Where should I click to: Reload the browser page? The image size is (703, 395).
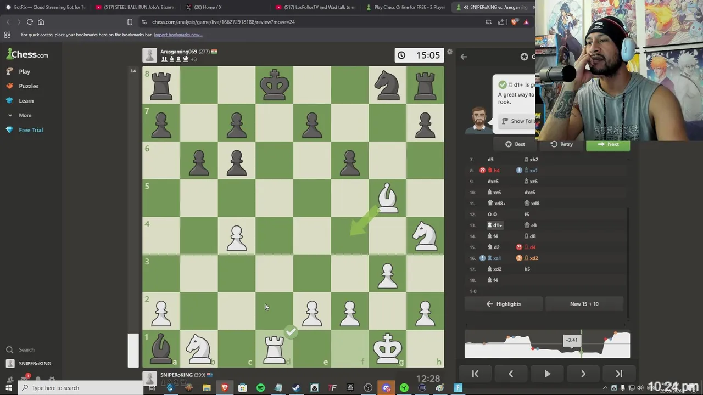point(30,22)
